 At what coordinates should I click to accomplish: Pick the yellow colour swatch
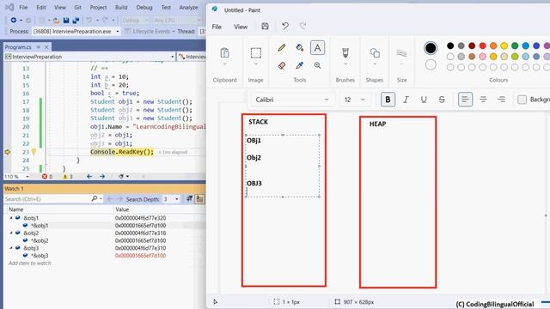(504, 45)
